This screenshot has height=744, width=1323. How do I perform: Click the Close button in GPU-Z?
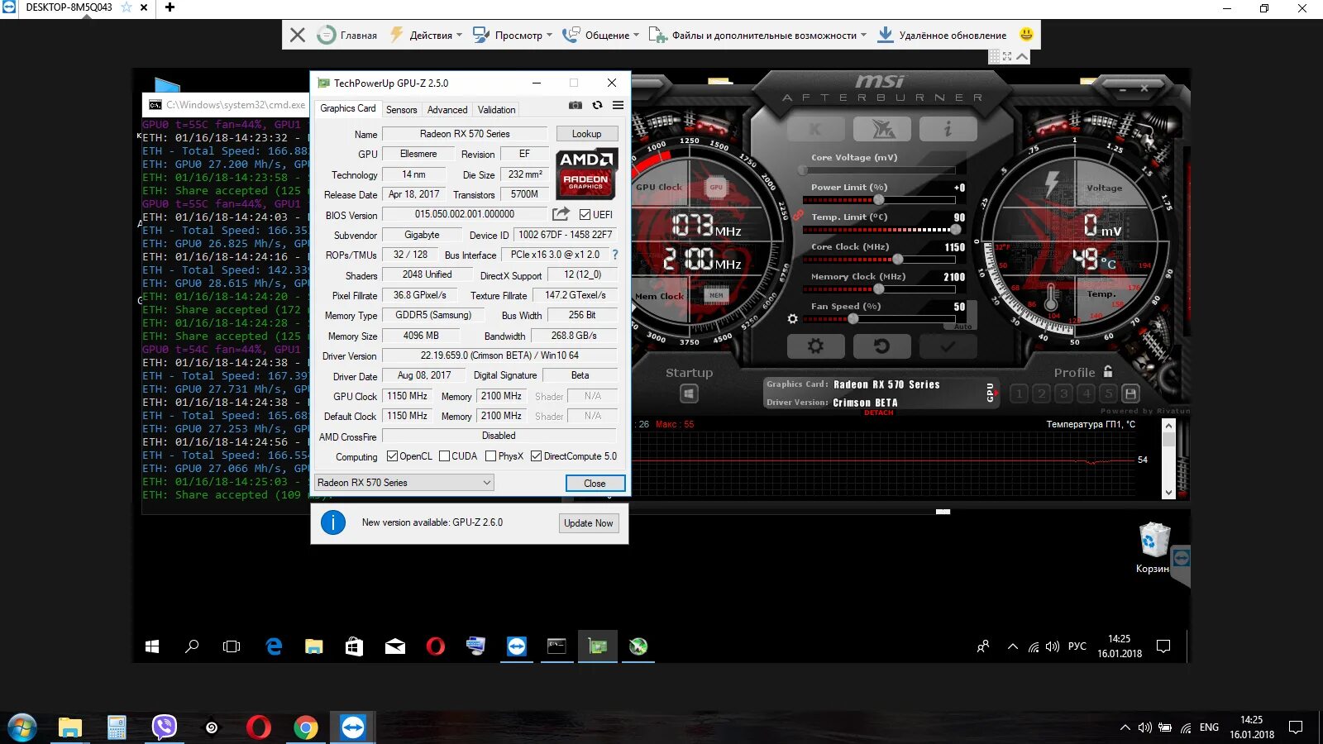click(595, 484)
